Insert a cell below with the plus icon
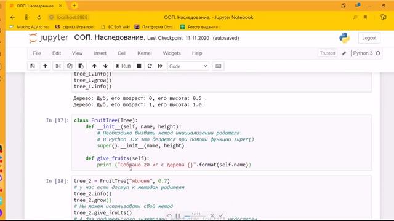The image size is (394, 221). [45, 66]
